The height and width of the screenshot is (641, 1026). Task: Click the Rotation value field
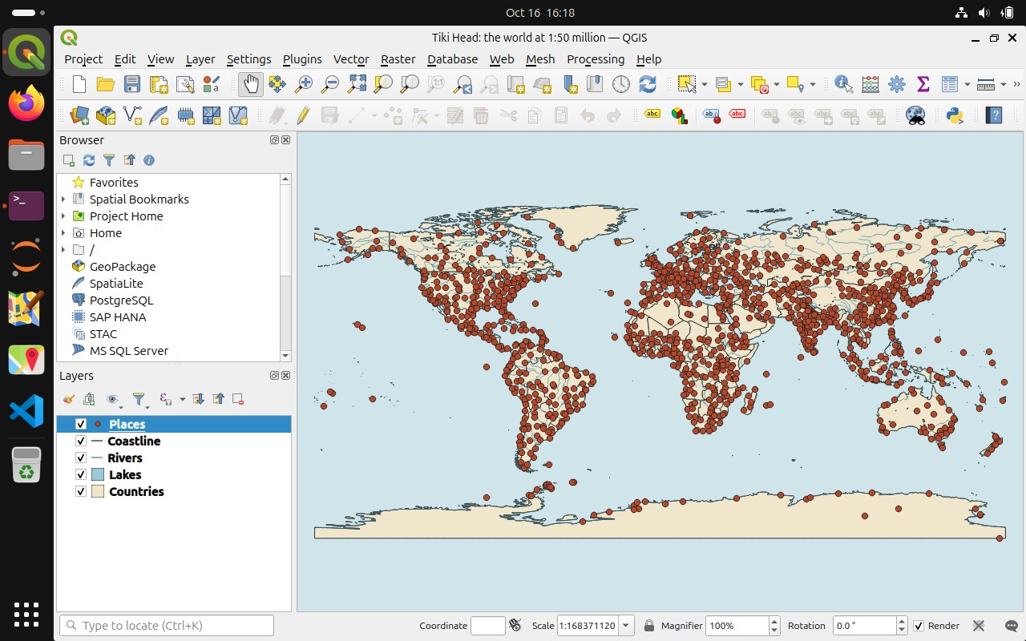click(863, 626)
